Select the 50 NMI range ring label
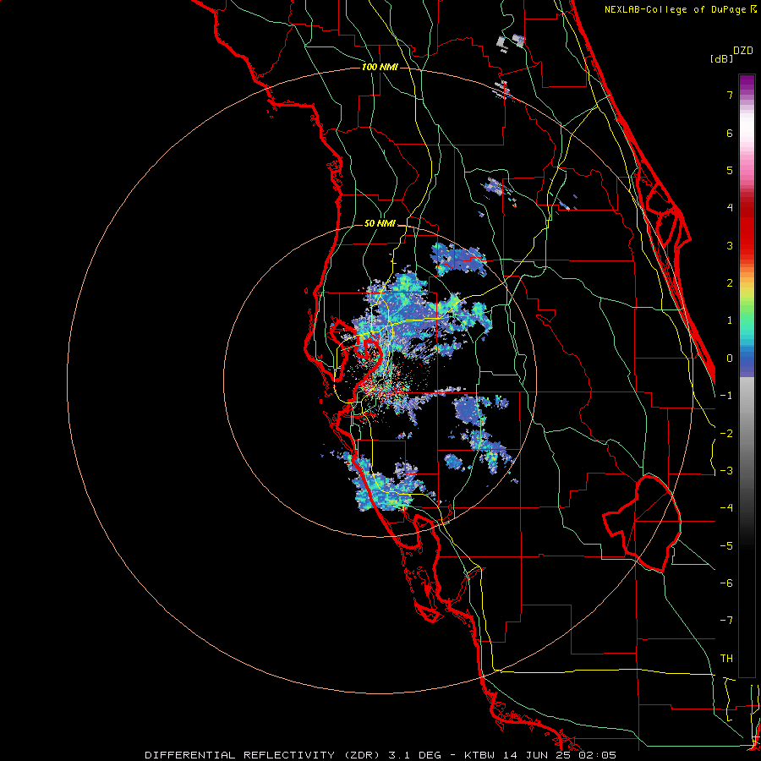761x761 pixels. pos(380,223)
